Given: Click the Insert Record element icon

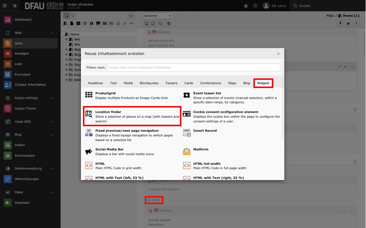Looking at the screenshot, I should (187, 133).
